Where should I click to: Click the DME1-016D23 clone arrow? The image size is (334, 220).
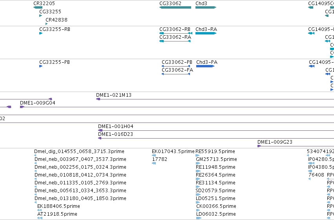pos(100,138)
